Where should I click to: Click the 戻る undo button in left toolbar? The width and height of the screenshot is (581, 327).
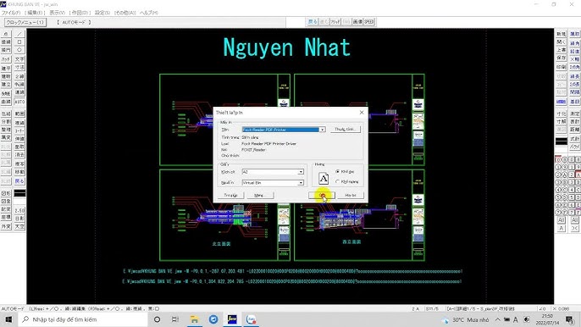[19, 181]
